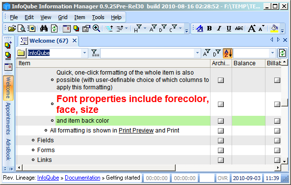Image resolution: width=291 pixels, height=185 pixels.
Task: Click the expand outline level icon
Action: 120,28
